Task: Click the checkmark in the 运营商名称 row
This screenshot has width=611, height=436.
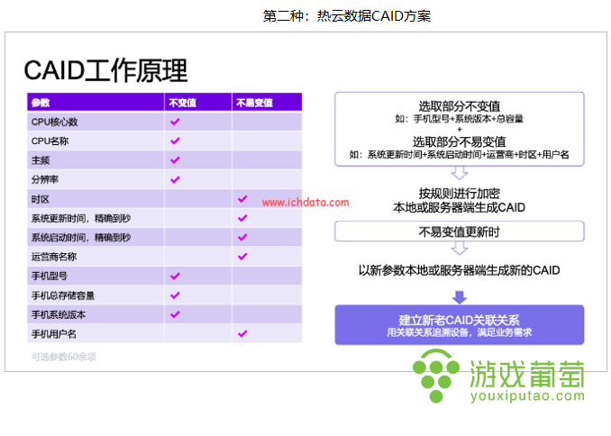Action: 242,257
